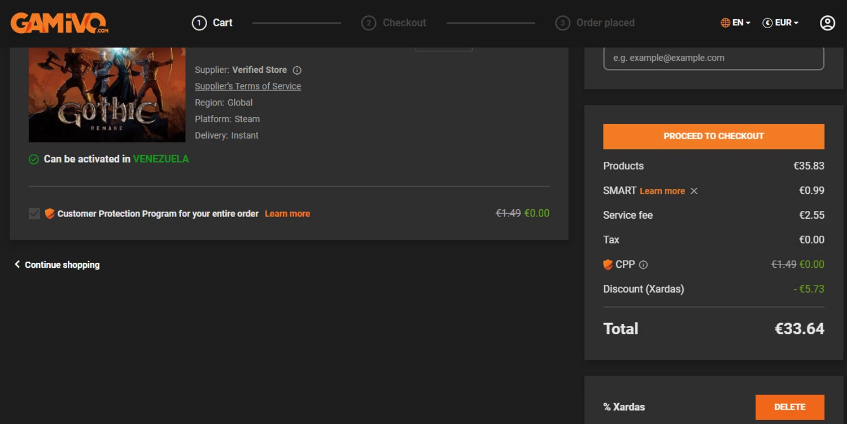847x424 pixels.
Task: Remove SMART with the X icon
Action: (x=694, y=191)
